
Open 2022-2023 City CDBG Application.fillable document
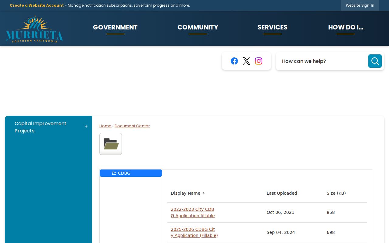(193, 213)
